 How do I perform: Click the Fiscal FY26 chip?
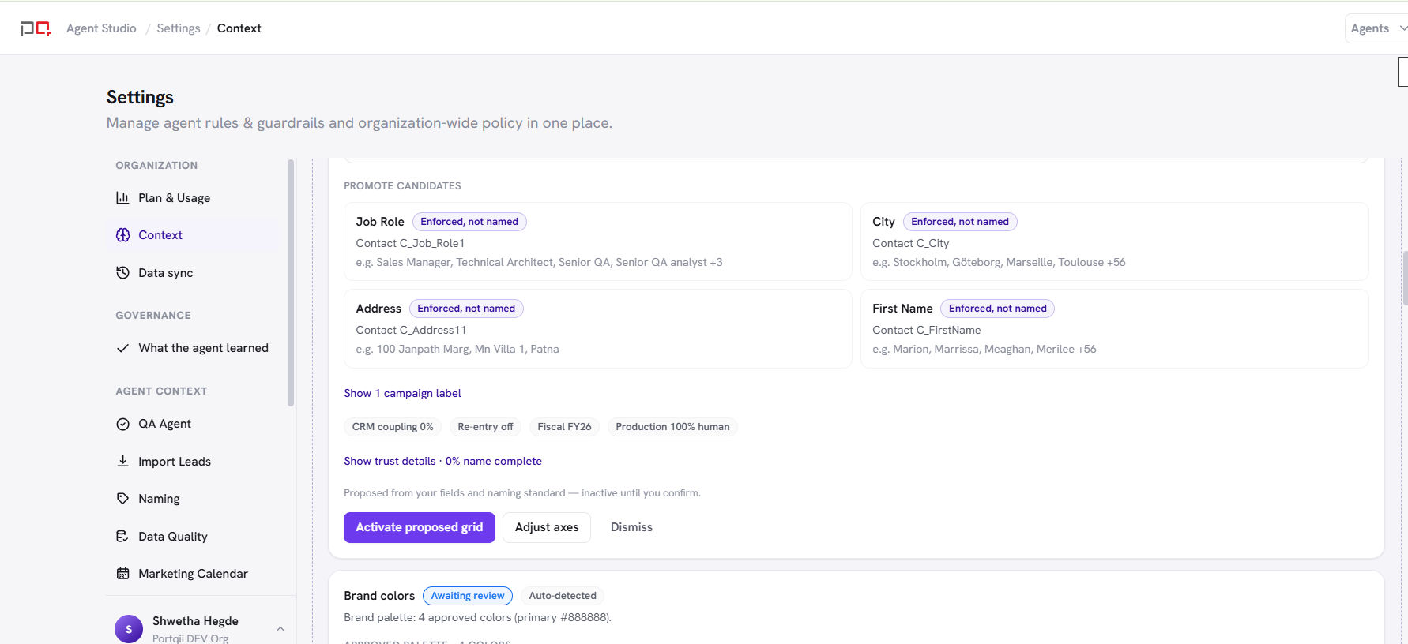(564, 427)
